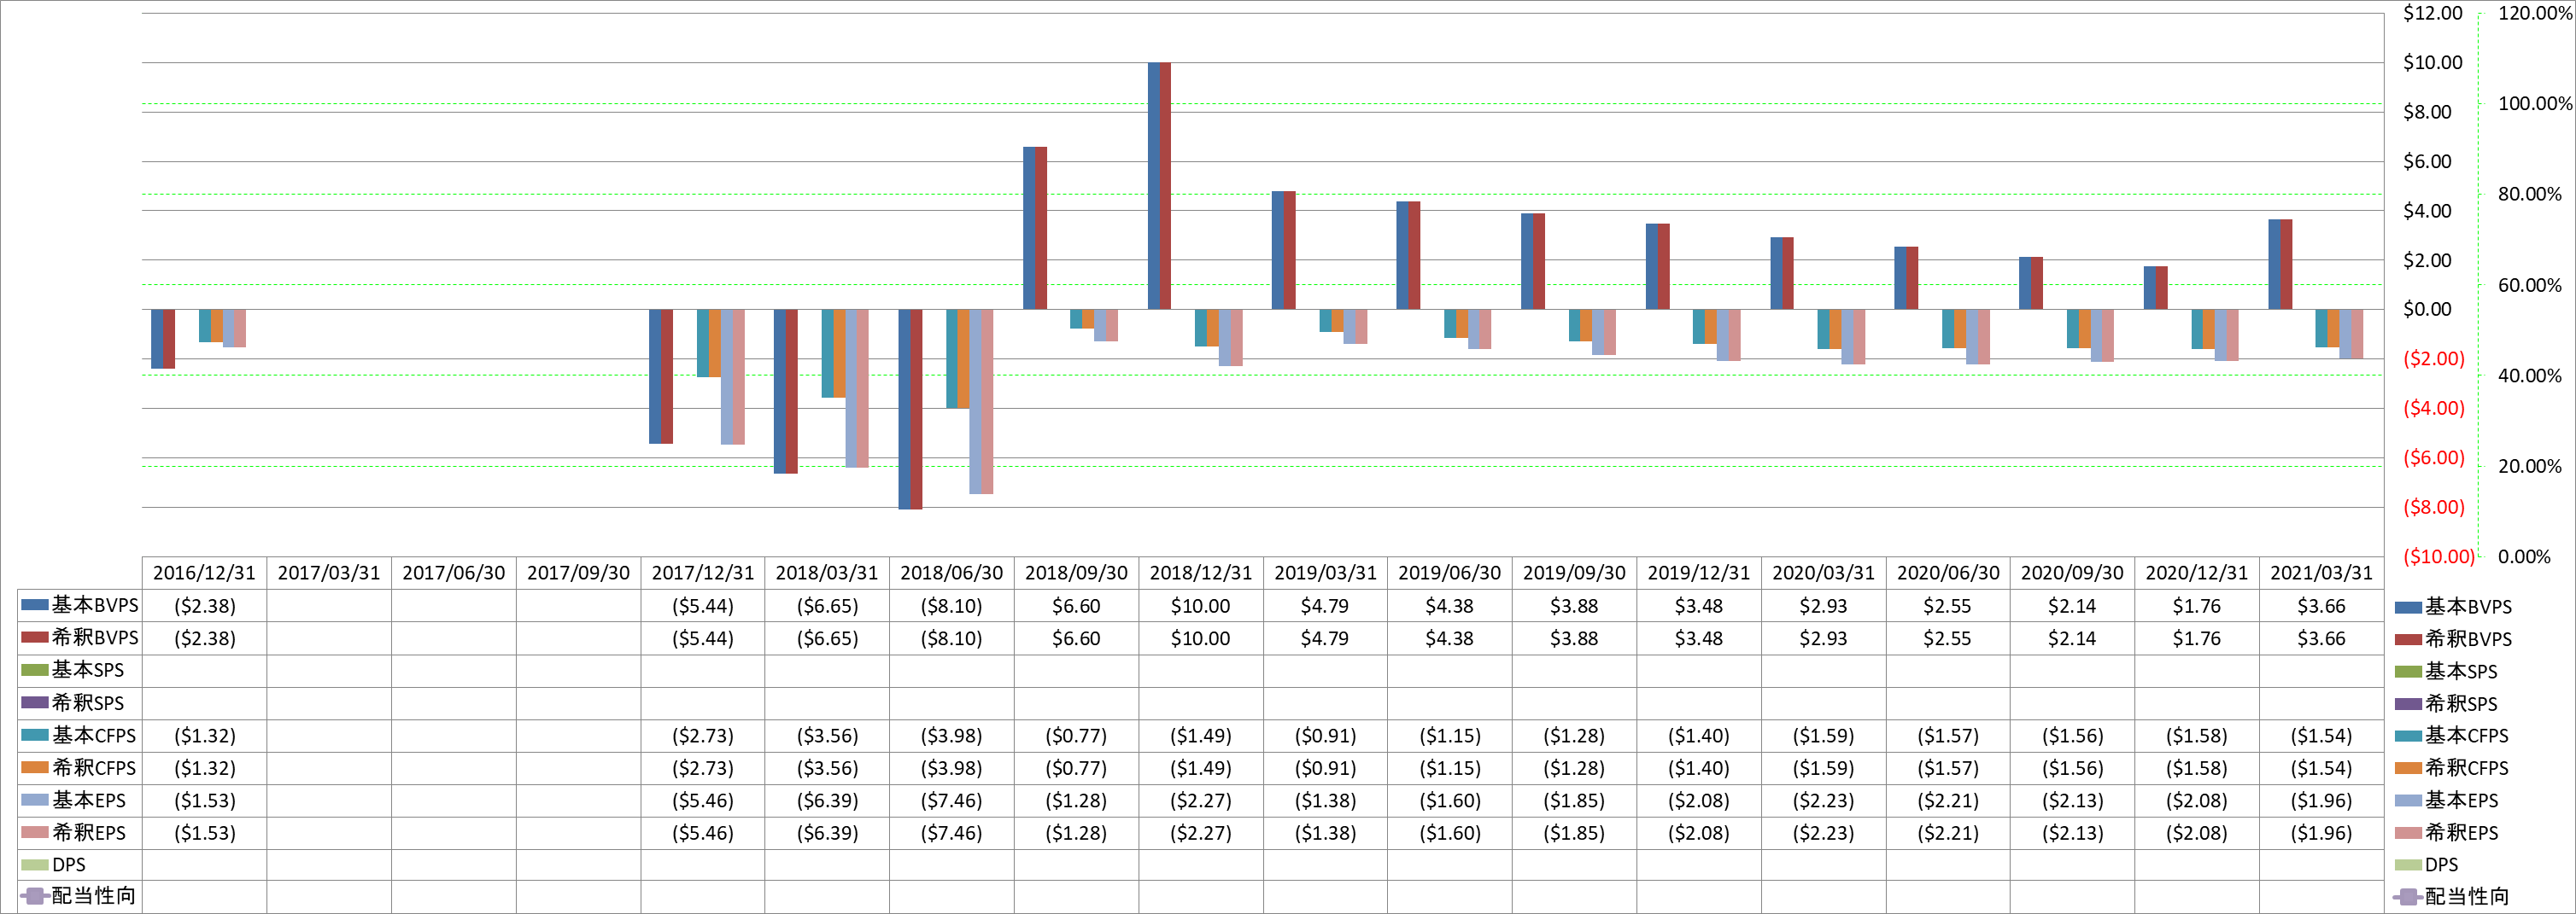
Task: Click the 2018/12/31 date column header
Action: pos(1200,573)
